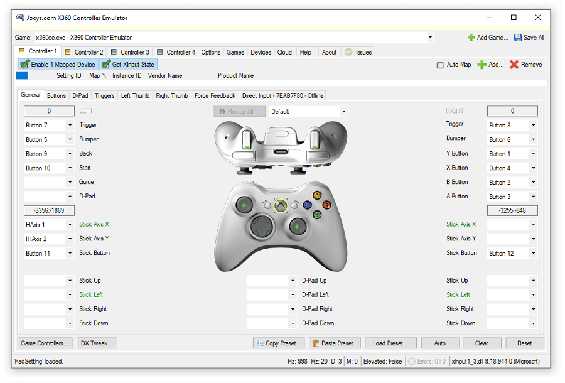Click the yellow Y button on controller image
This screenshot has height=383, width=565.
(317, 196)
